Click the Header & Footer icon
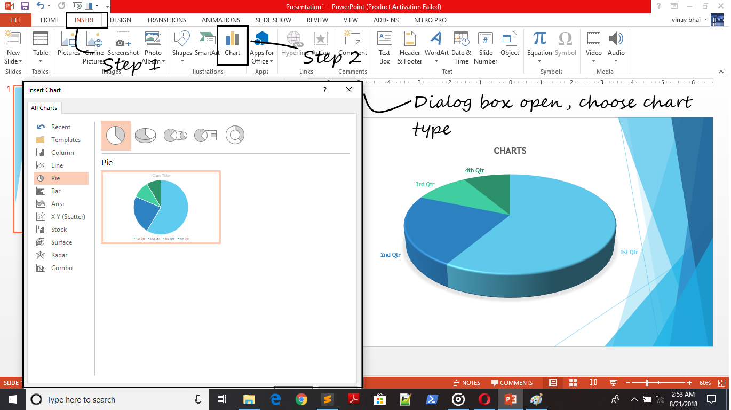This screenshot has height=410, width=731. click(x=410, y=47)
